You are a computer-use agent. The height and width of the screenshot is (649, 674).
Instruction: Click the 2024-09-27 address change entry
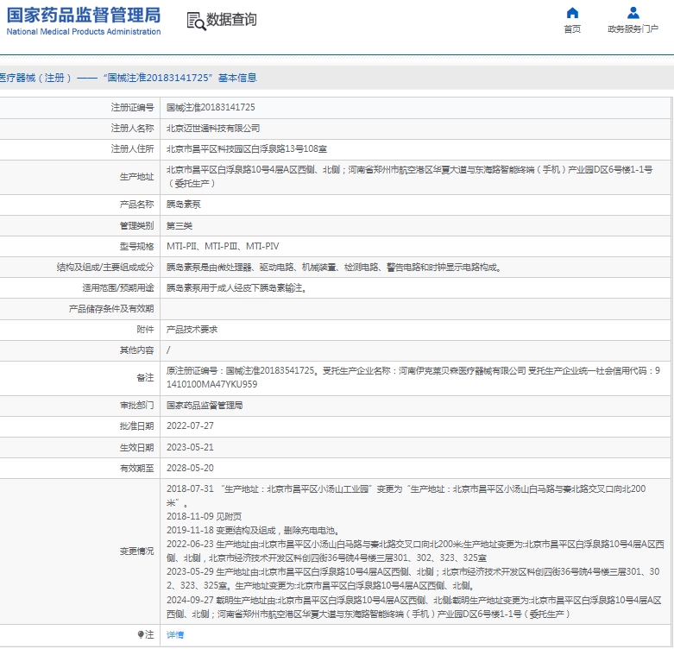(x=414, y=607)
